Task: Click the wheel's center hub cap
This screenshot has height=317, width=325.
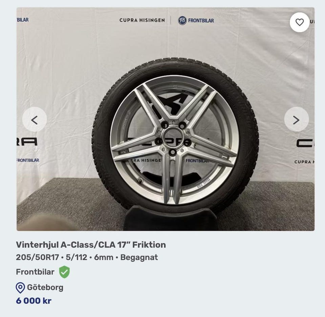Action: pos(173,137)
